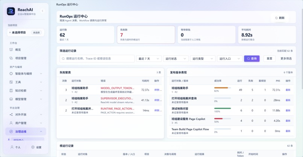303x157 pixels.
Task: Click the 未选择 badge in project selector
Action: 36,33
